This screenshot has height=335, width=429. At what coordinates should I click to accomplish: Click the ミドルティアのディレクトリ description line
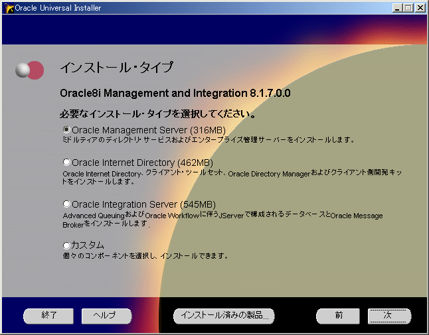point(209,140)
